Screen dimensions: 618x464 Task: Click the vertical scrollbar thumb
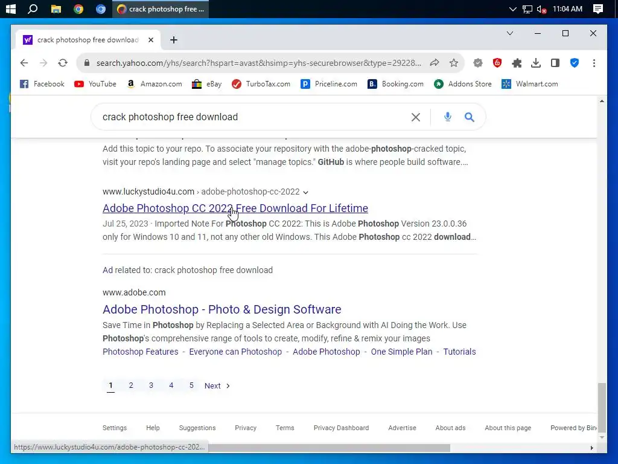602,407
